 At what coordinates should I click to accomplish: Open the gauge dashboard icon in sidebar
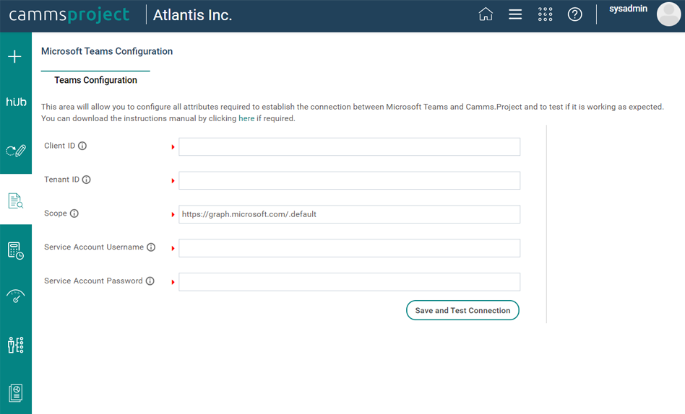(16, 296)
